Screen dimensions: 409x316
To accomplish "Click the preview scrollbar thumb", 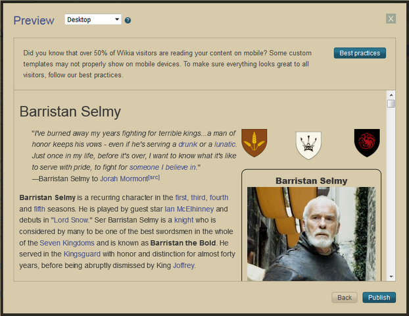I will [391, 103].
